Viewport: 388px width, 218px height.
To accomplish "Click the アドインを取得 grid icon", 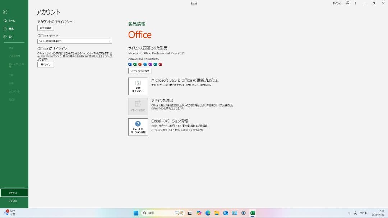I will (138, 106).
